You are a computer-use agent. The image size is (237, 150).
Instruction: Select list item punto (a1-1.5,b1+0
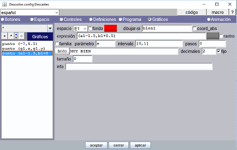tap(27, 53)
